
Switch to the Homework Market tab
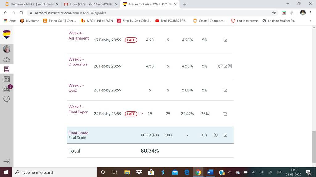click(32, 4)
